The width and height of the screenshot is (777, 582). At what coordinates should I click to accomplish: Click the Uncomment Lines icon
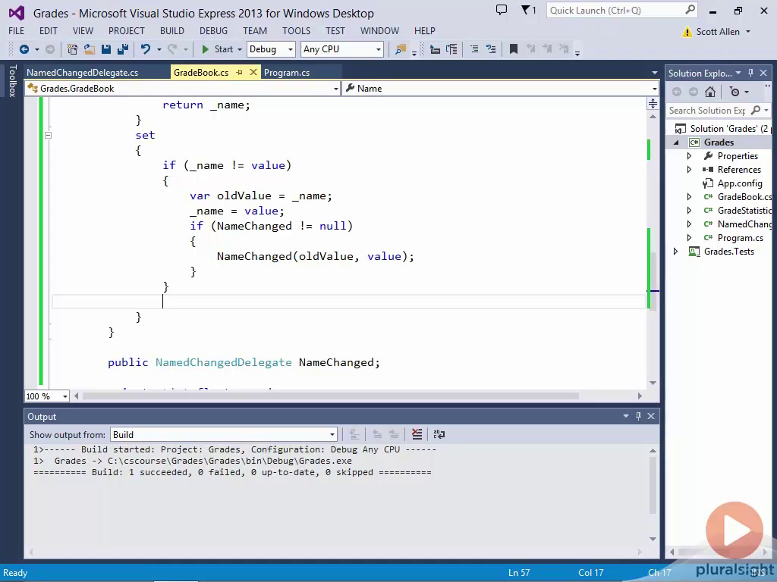coord(491,49)
